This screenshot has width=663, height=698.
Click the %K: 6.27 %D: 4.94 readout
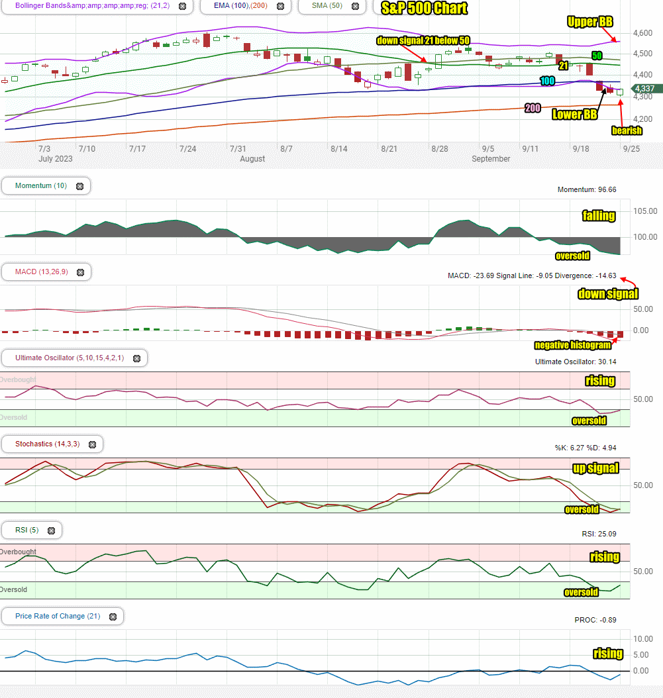tap(586, 448)
